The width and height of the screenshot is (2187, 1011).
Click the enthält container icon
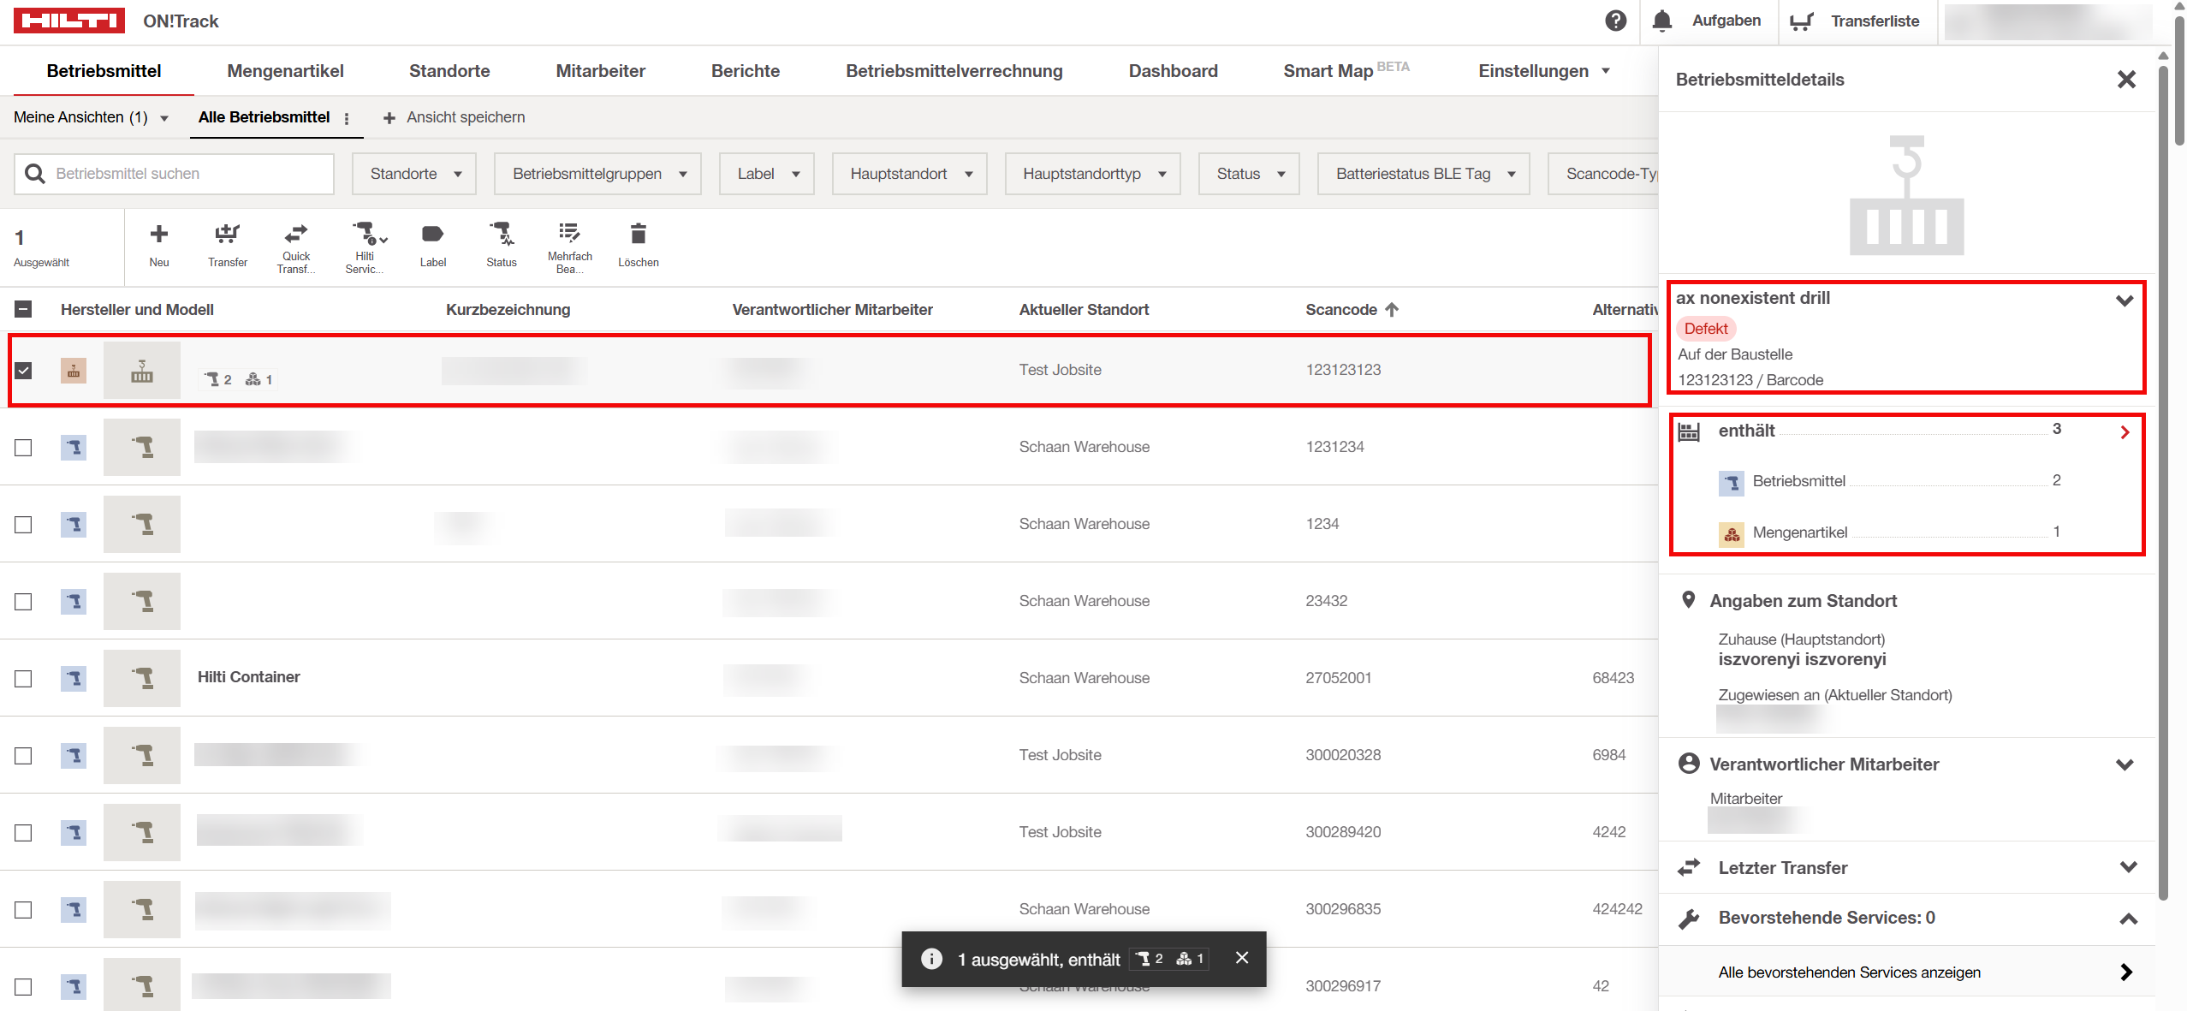click(x=1689, y=431)
